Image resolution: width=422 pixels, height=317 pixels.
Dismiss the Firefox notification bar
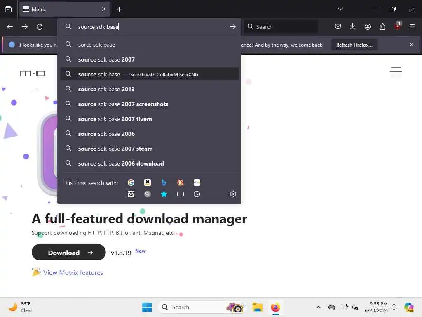412,45
